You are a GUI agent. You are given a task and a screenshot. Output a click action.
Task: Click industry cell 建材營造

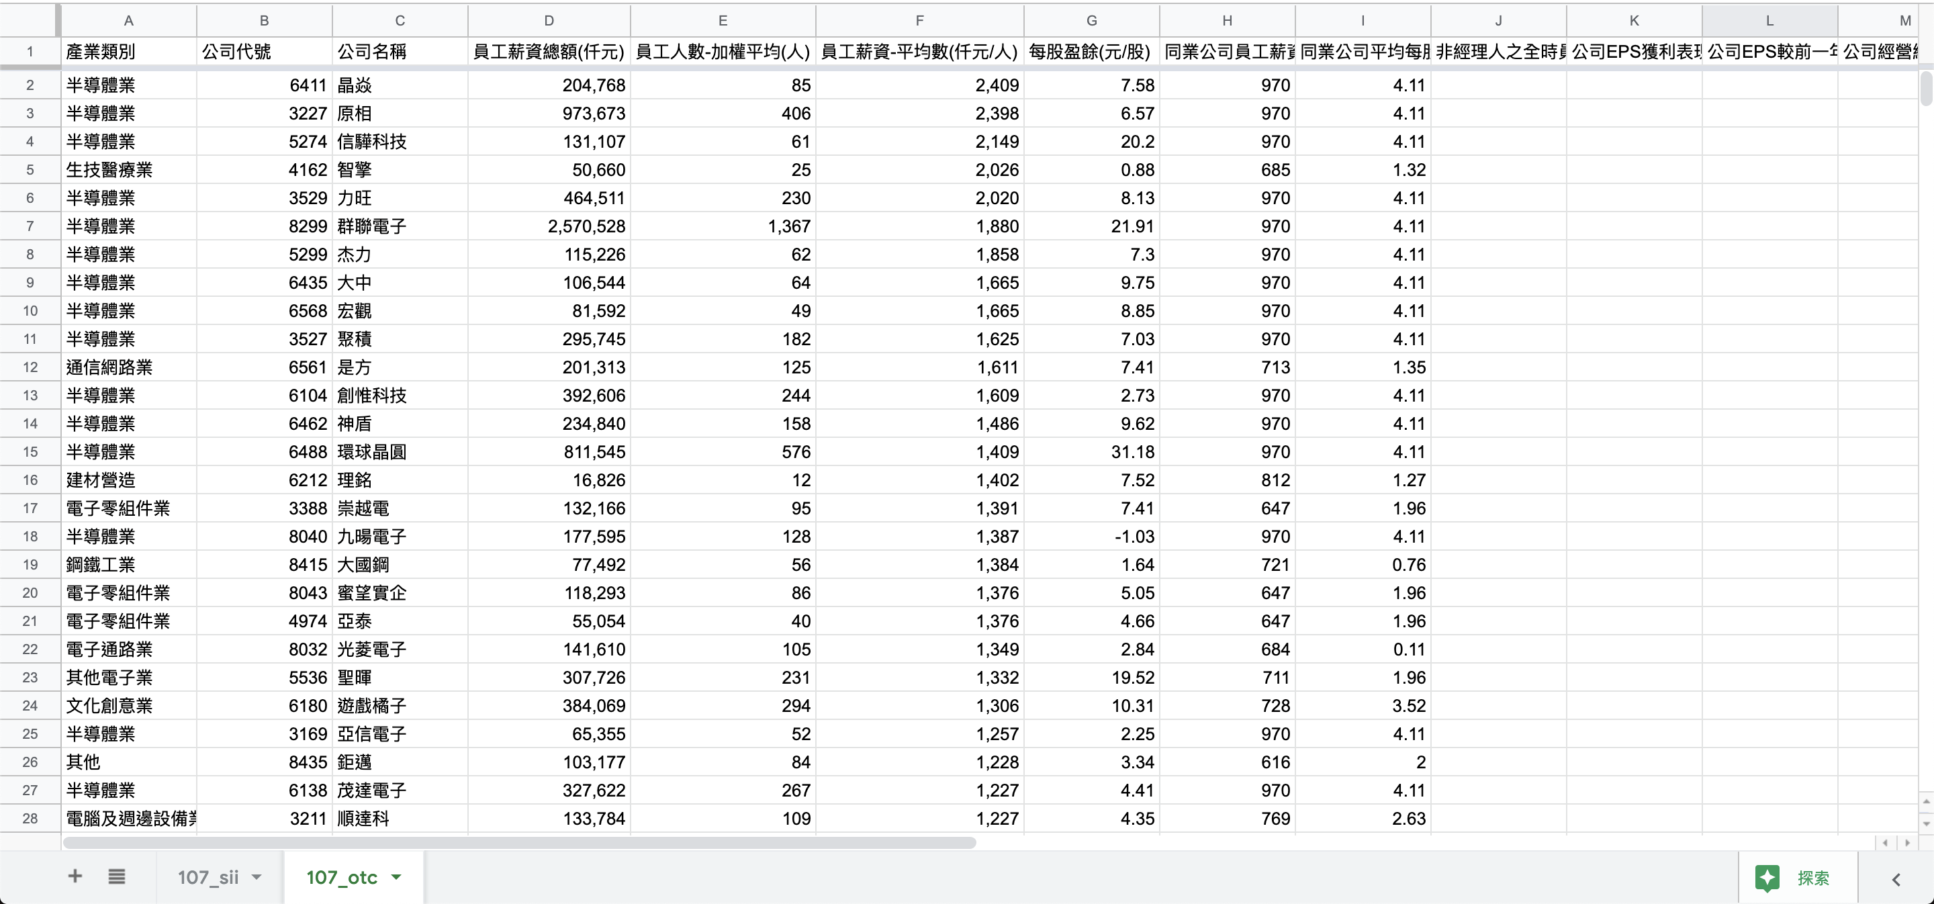point(128,480)
